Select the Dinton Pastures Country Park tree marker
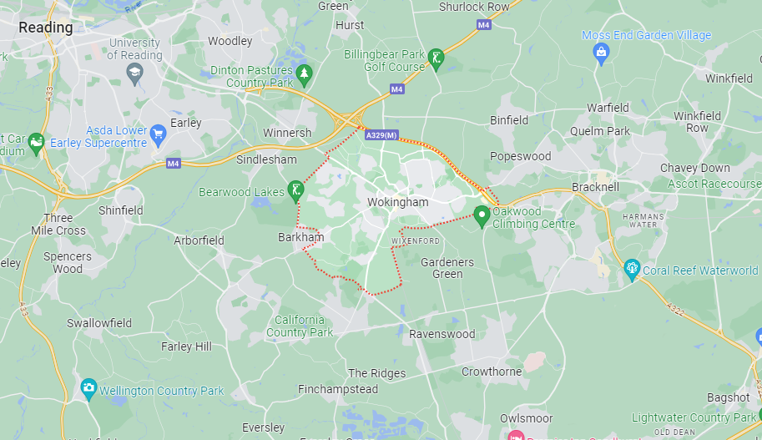 click(x=305, y=76)
